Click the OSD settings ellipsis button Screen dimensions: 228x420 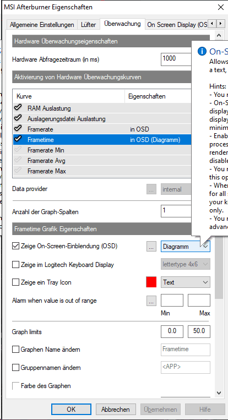pyautogui.click(x=151, y=247)
